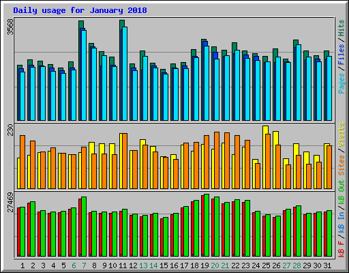Select the orange Sites bar for day 20
The height and width of the screenshot is (273, 349).
click(x=217, y=160)
